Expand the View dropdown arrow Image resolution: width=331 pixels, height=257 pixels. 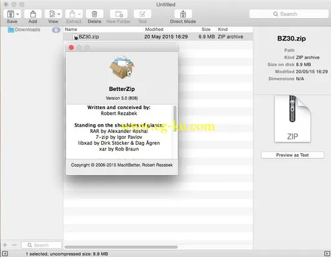[x=59, y=14]
